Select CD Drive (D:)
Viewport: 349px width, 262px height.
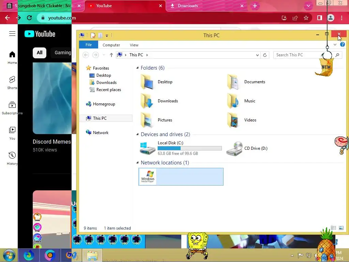point(247,148)
